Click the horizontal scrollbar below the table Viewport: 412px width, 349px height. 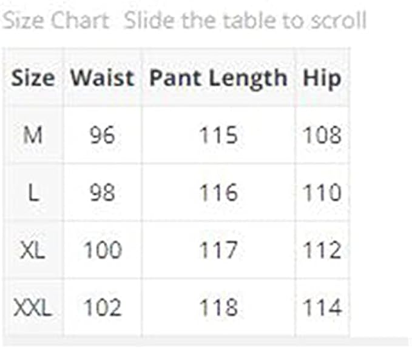(x=205, y=341)
